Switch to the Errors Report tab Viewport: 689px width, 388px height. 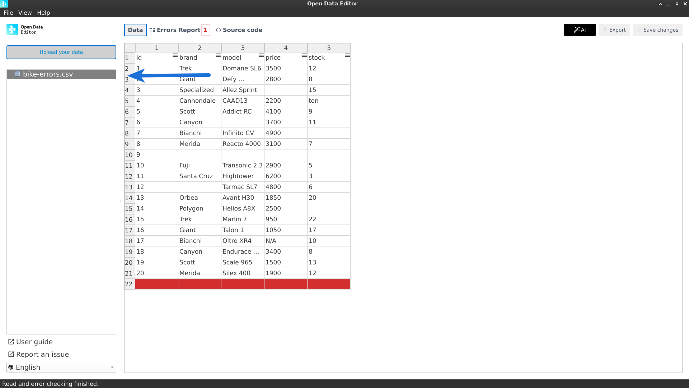click(x=179, y=30)
